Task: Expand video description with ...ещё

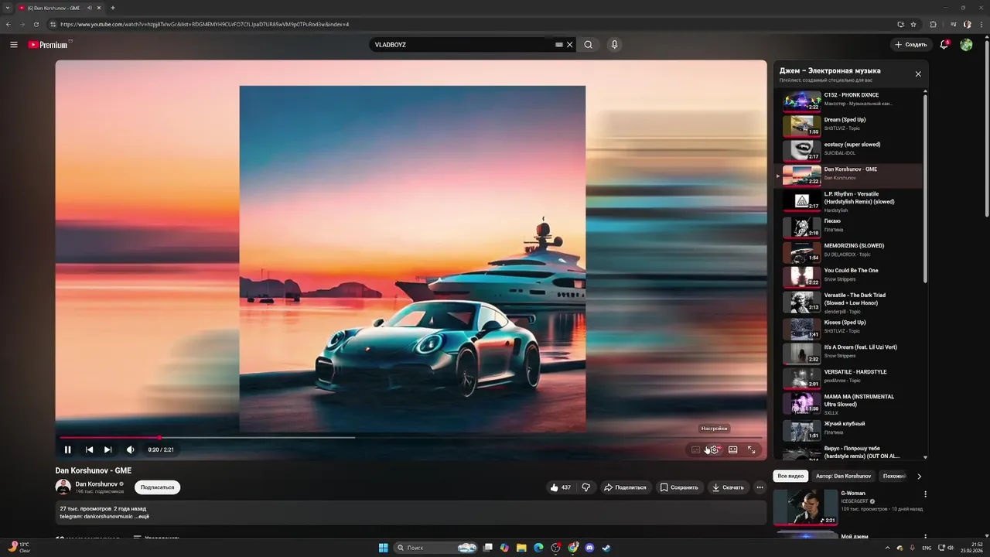Action: click(x=142, y=516)
